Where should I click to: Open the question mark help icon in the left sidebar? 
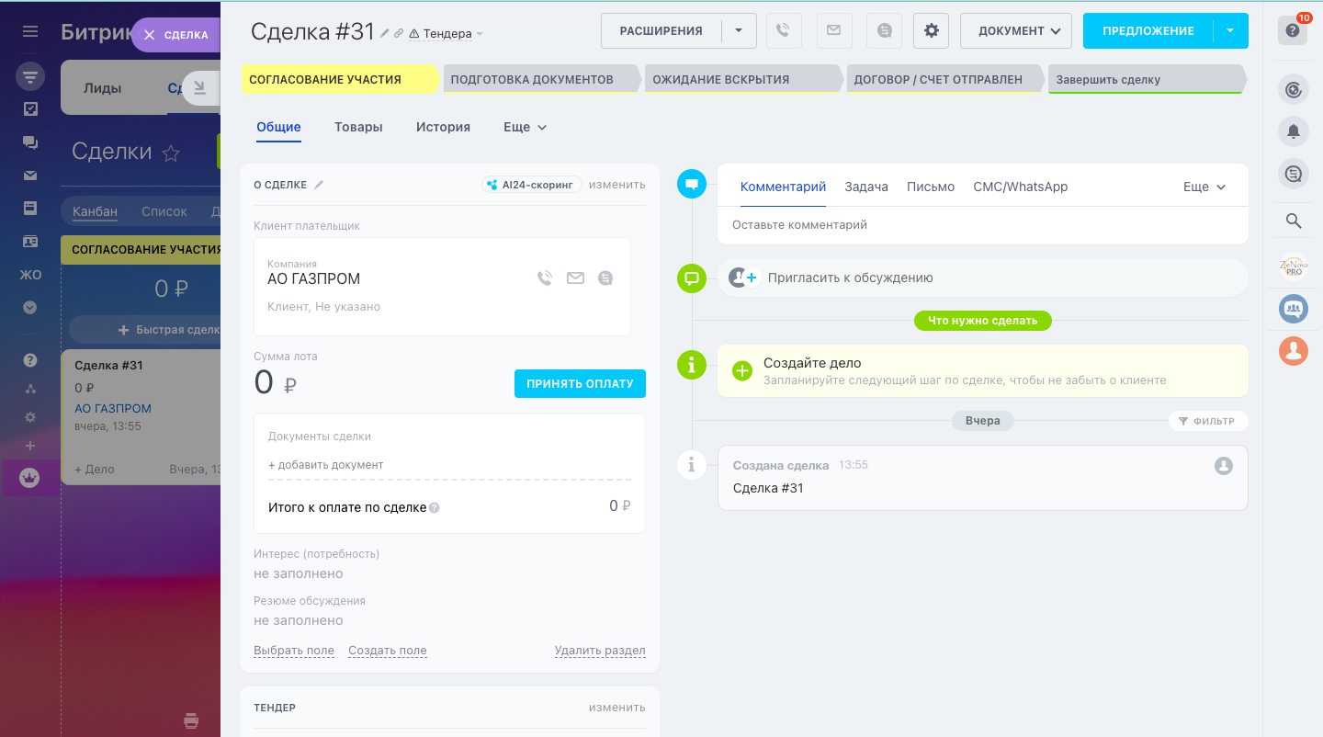click(30, 360)
